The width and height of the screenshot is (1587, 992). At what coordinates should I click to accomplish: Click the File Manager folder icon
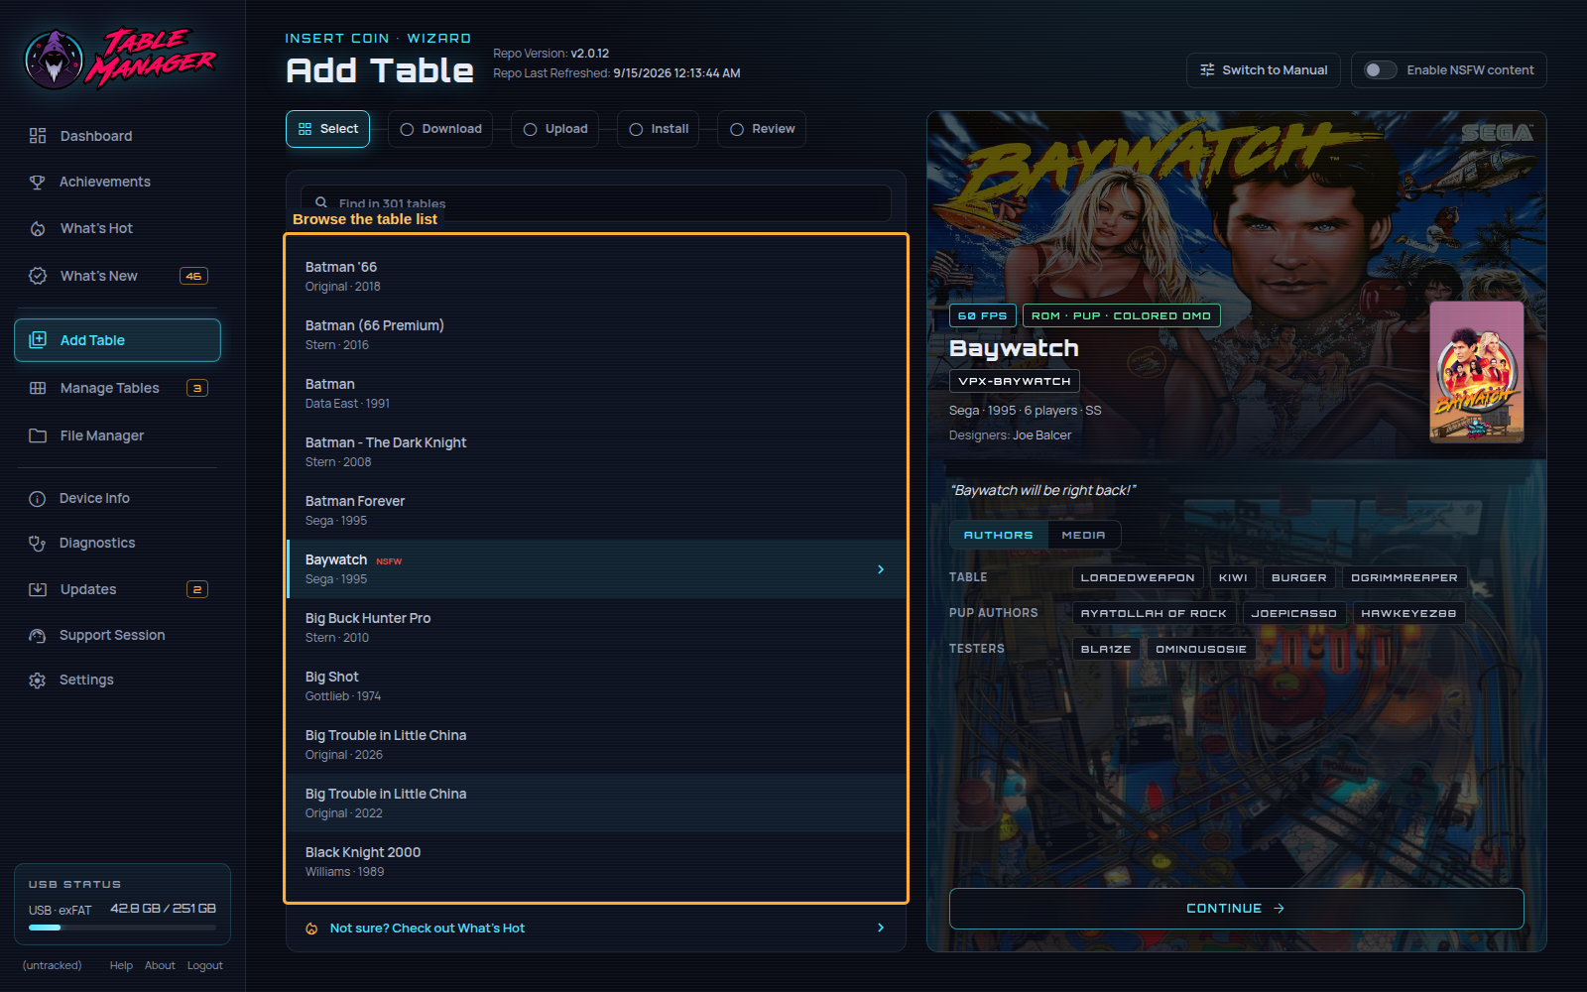38,435
